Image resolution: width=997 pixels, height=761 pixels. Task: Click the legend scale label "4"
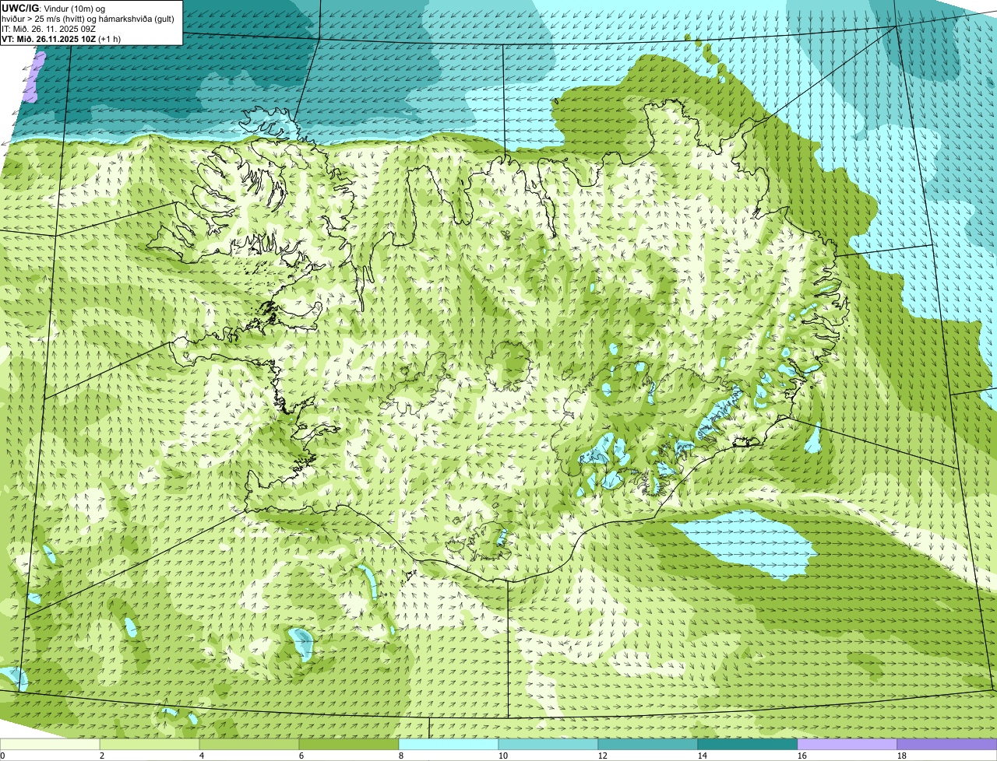tap(202, 756)
